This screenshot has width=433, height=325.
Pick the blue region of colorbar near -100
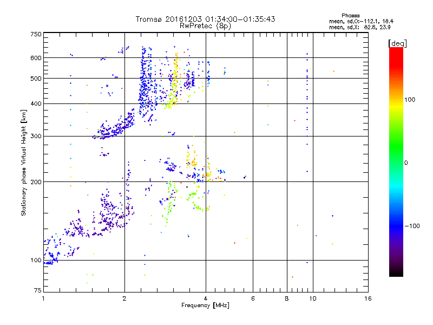pos(396,225)
